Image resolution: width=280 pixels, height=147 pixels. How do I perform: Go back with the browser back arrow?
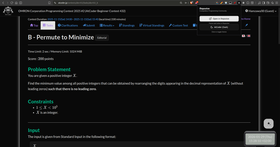point(3,3)
